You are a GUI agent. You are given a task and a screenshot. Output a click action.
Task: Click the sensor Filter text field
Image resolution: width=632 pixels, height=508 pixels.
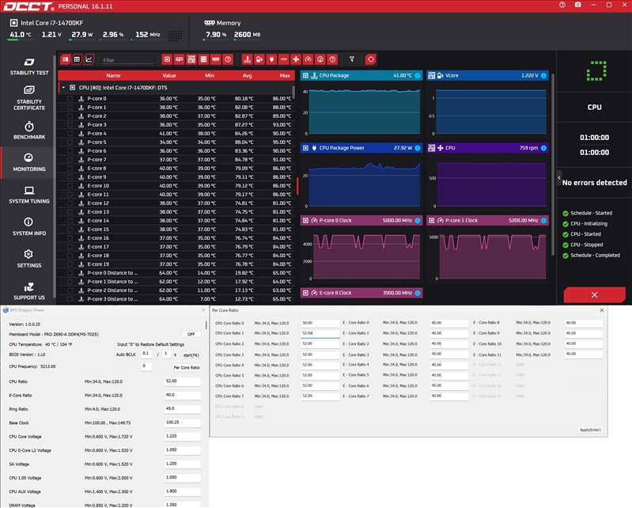tap(127, 60)
